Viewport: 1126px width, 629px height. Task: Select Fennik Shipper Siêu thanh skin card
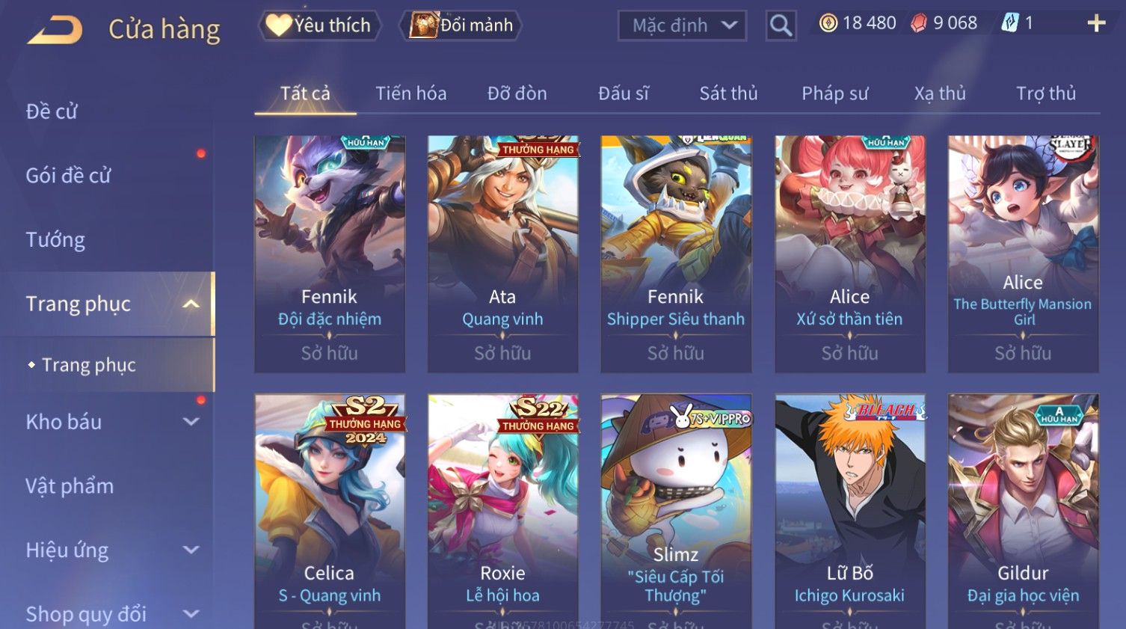pyautogui.click(x=676, y=254)
